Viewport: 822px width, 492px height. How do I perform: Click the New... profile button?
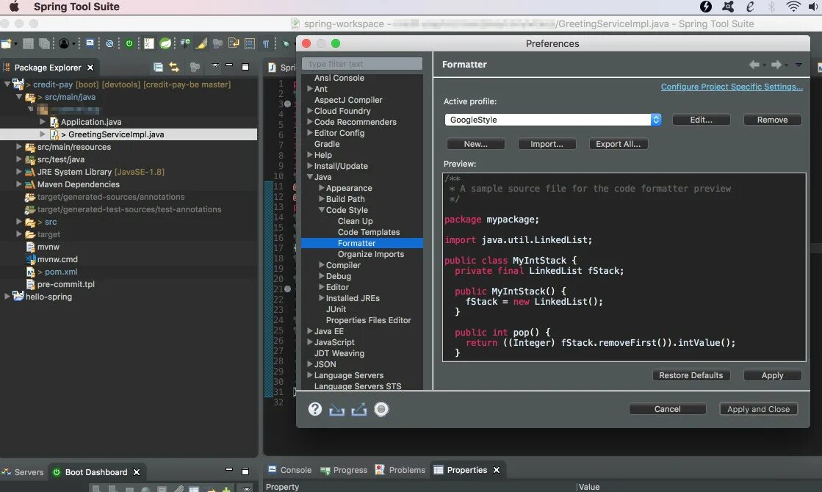point(475,144)
